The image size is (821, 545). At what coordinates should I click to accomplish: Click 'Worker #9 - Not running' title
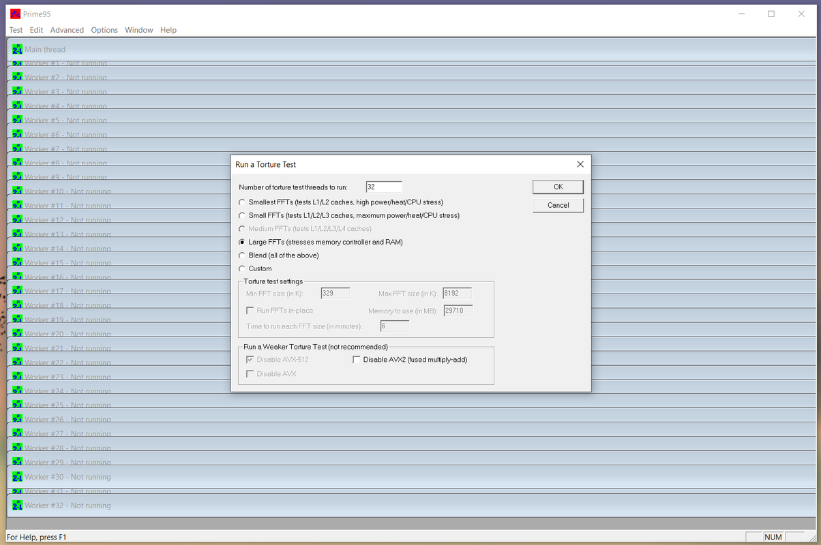coord(65,177)
